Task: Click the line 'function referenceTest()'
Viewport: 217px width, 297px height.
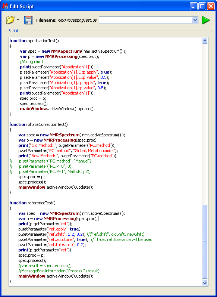Action: point(32,203)
